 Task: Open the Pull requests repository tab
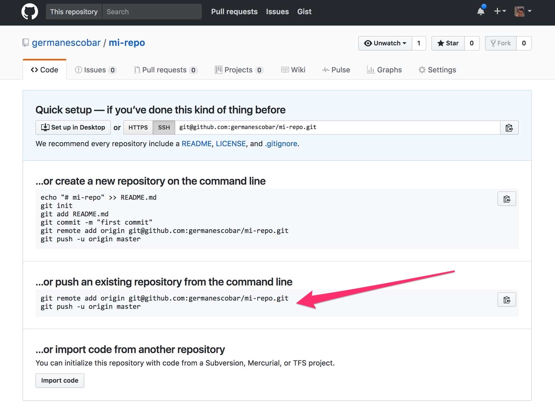(x=165, y=70)
